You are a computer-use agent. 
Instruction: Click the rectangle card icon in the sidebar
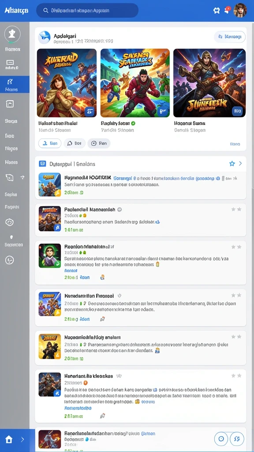click(x=10, y=63)
